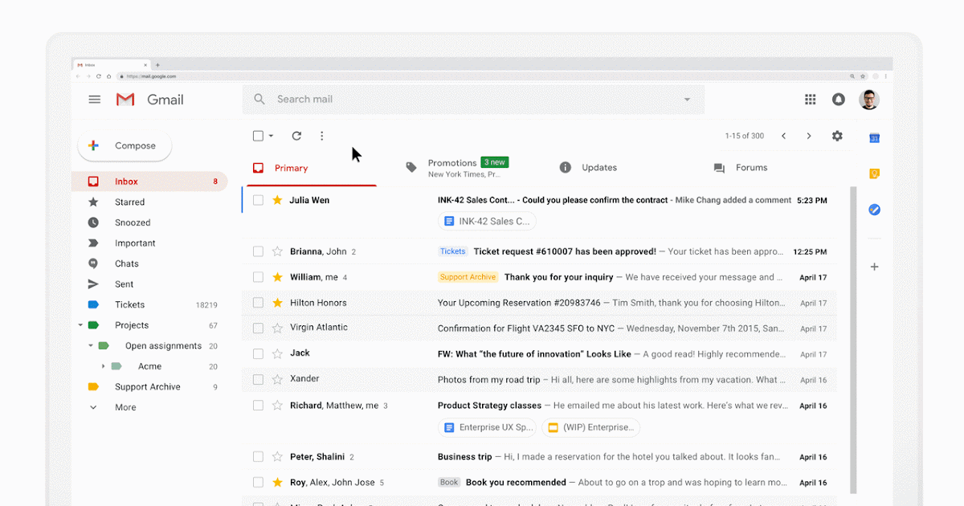Star the Brianna, John email
The width and height of the screenshot is (964, 506).
pos(277,251)
